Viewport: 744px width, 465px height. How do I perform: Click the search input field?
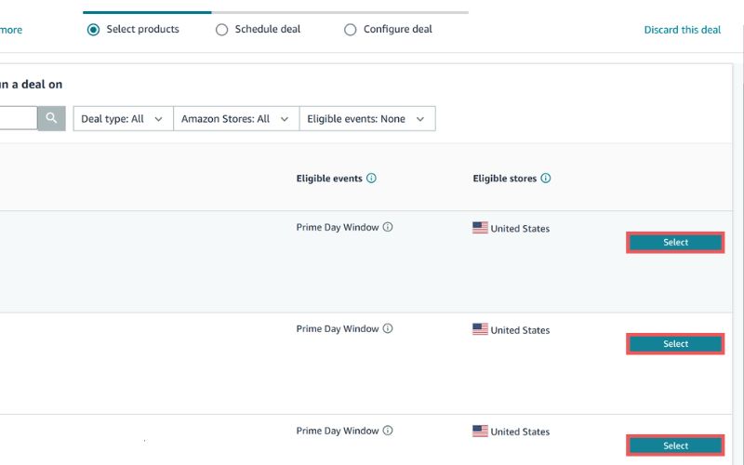click(18, 118)
